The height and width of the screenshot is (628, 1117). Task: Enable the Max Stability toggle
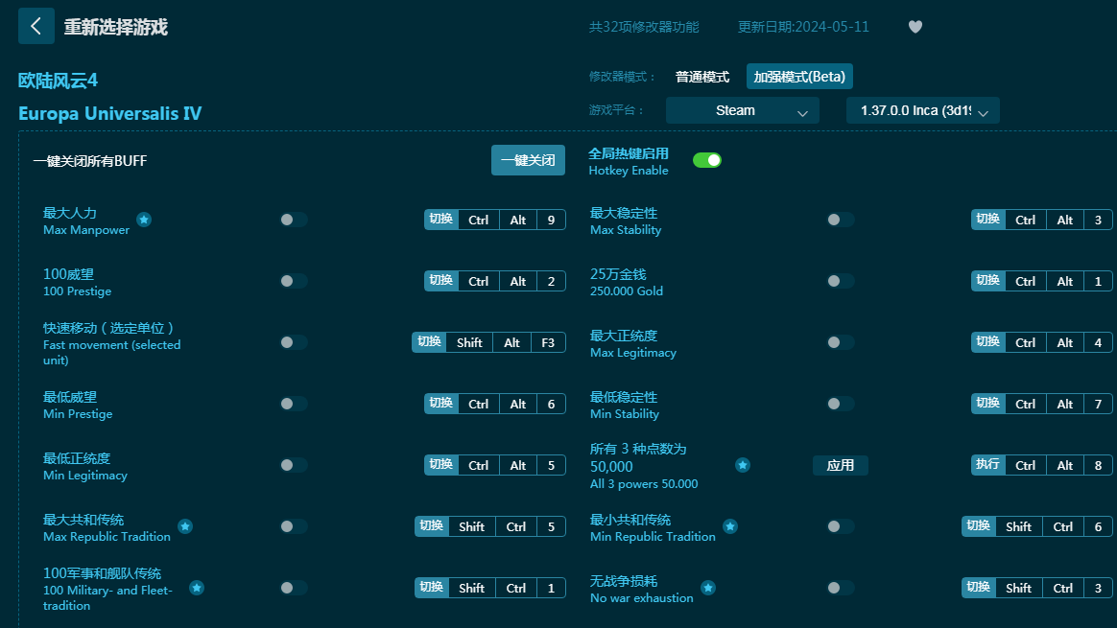(x=841, y=220)
